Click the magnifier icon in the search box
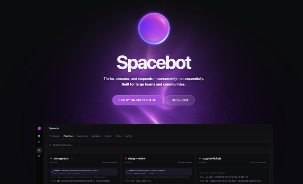 tap(50, 145)
